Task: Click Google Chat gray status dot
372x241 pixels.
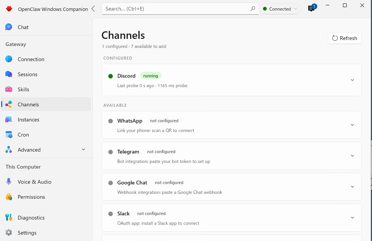Action: (111, 183)
